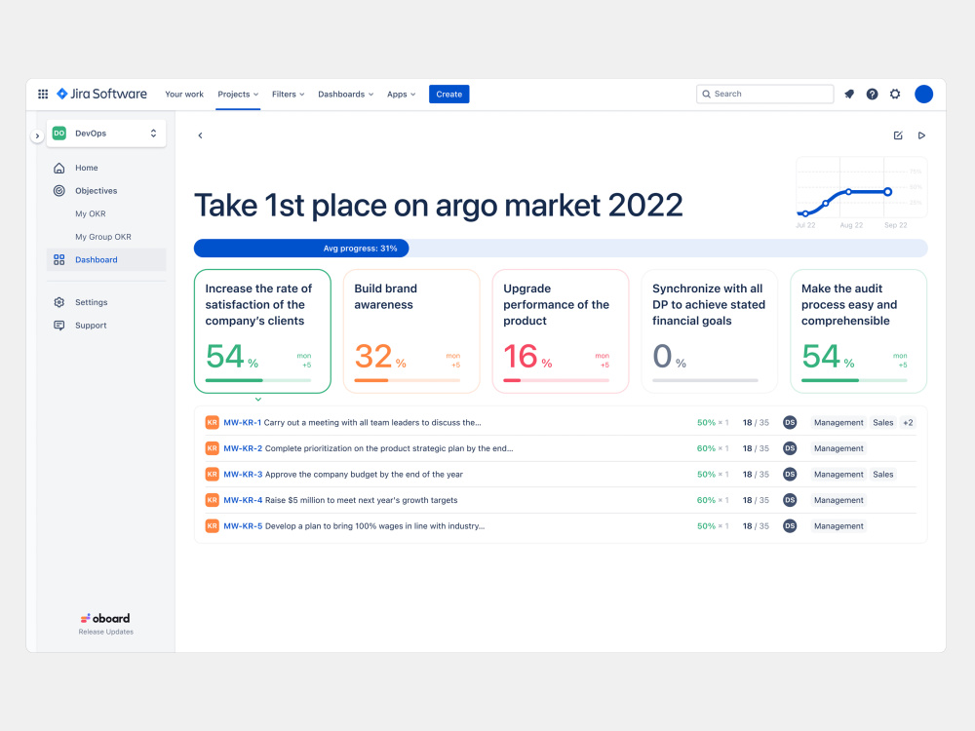The image size is (975, 731).
Task: Start presentation with the play icon
Action: coord(921,135)
